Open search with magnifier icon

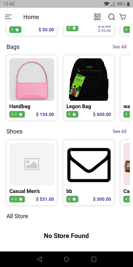(111, 17)
